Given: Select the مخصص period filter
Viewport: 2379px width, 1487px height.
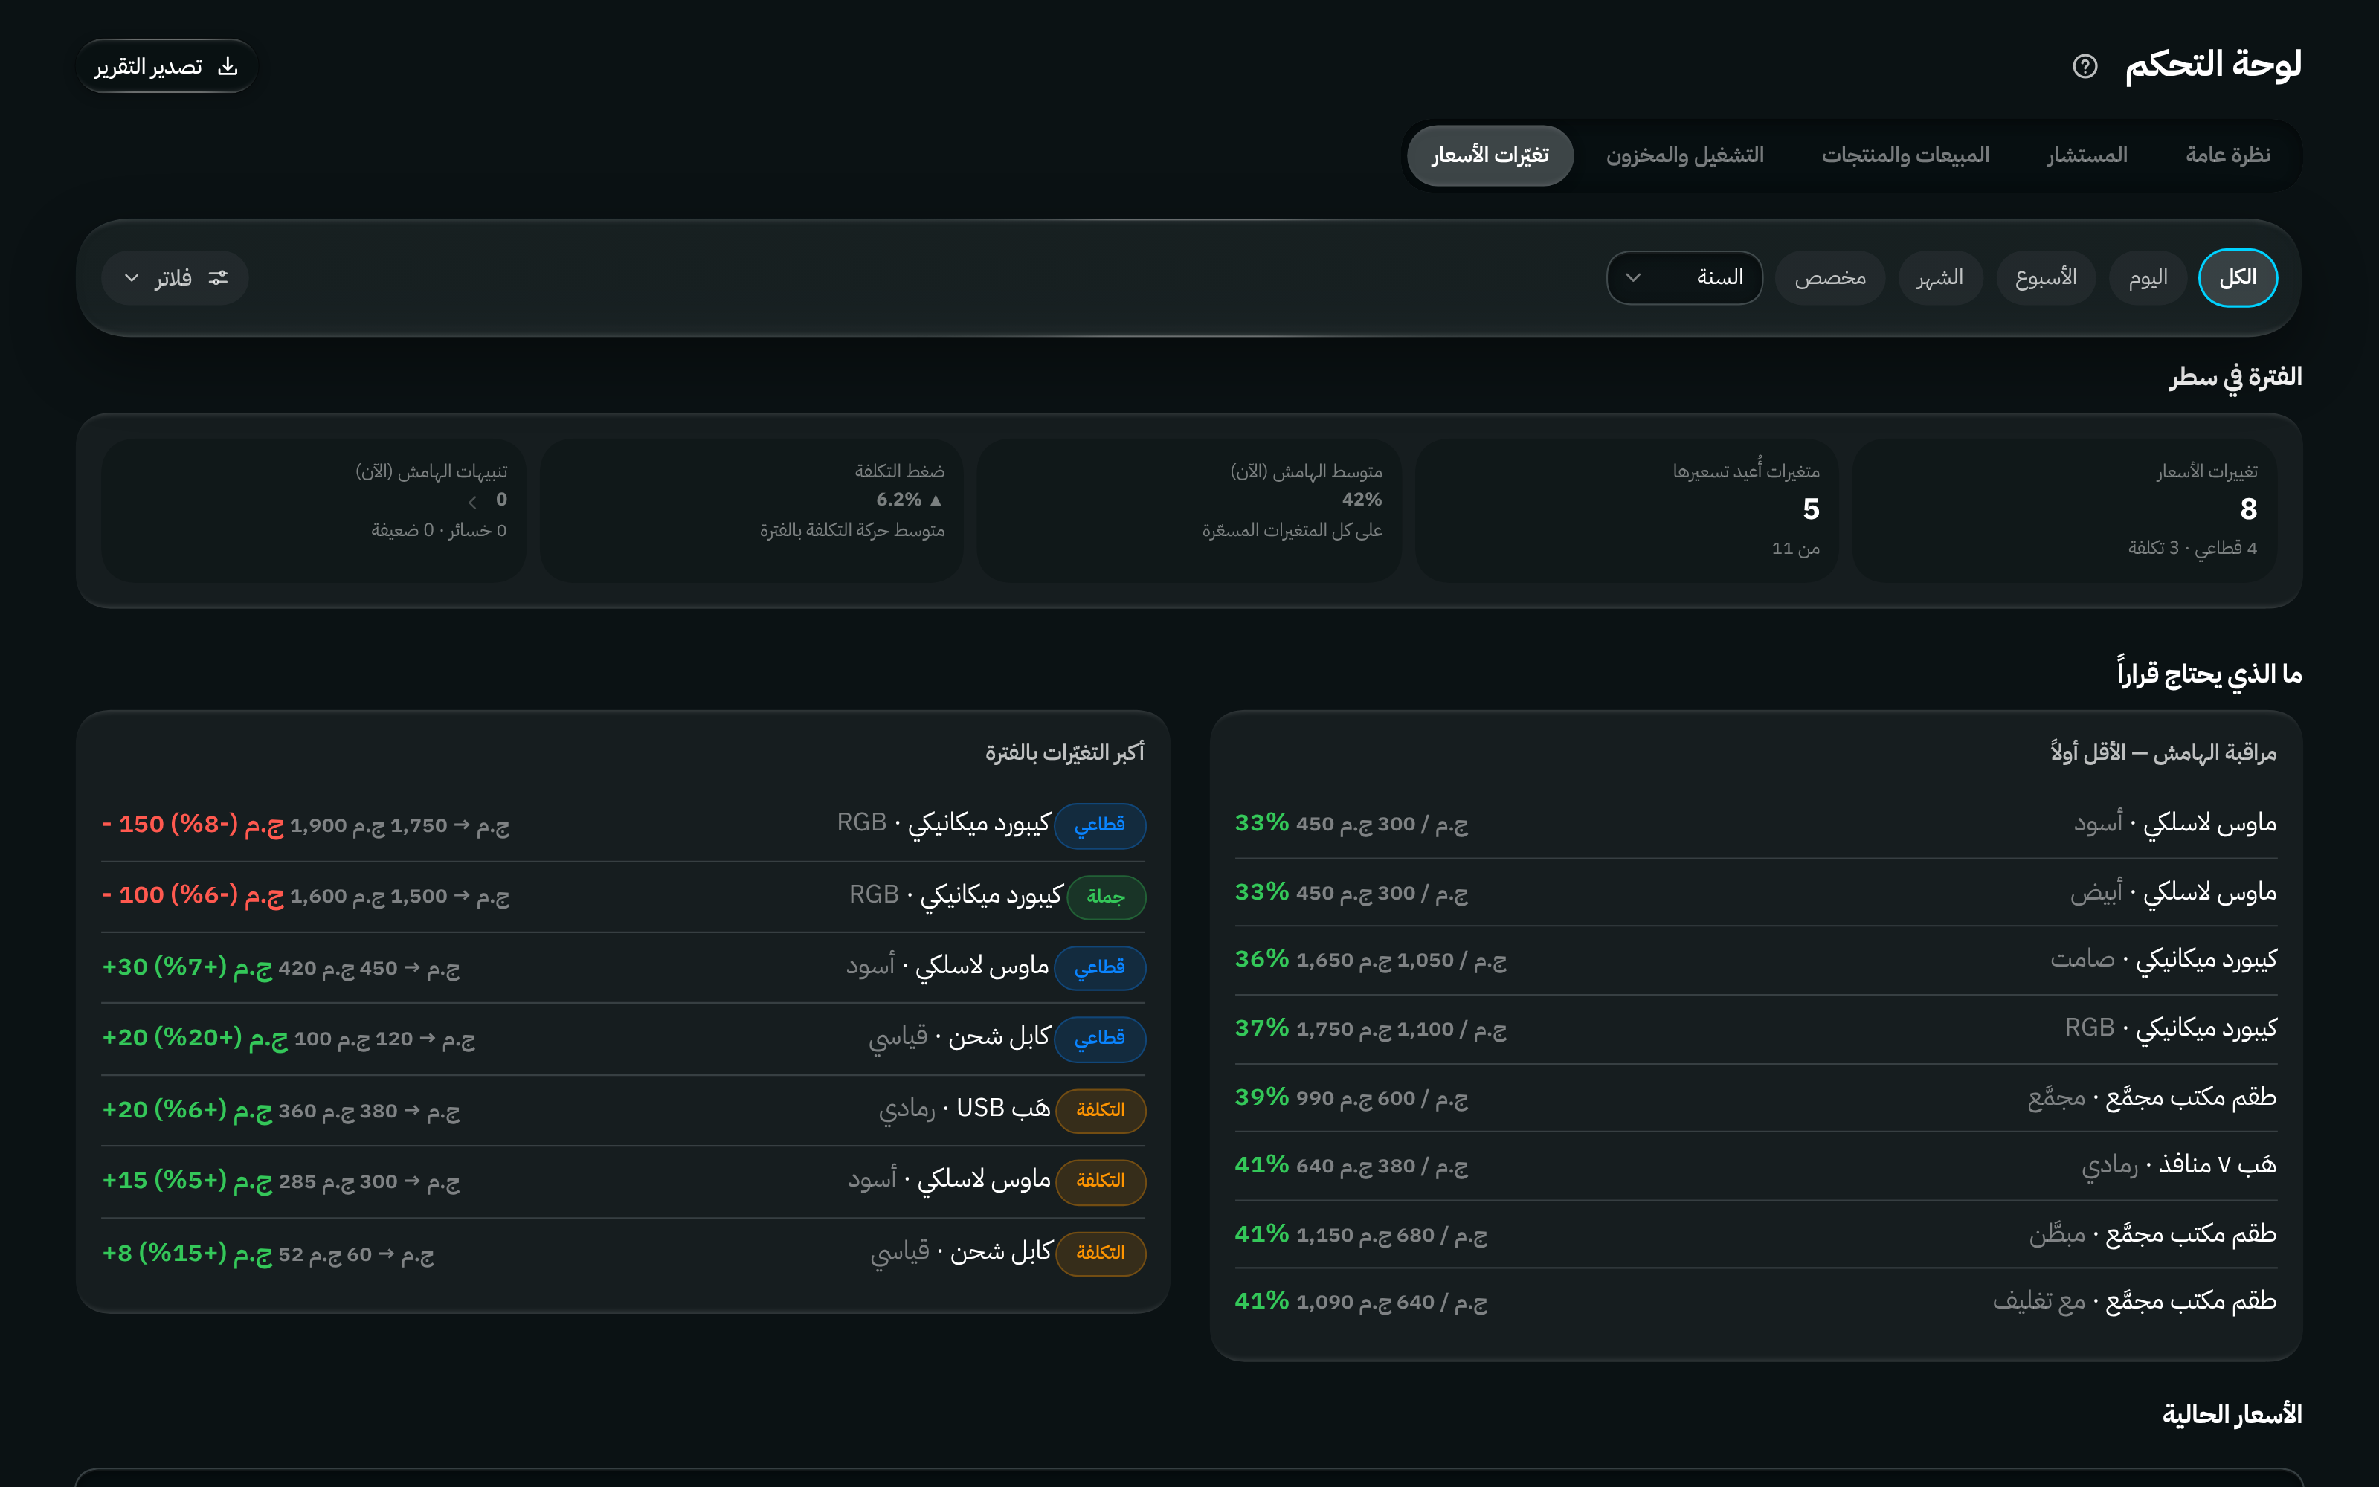Looking at the screenshot, I should coord(1829,277).
